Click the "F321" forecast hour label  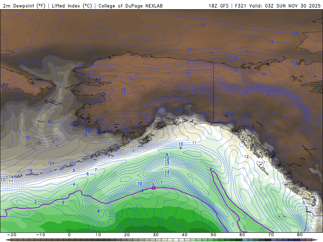click(x=240, y=6)
